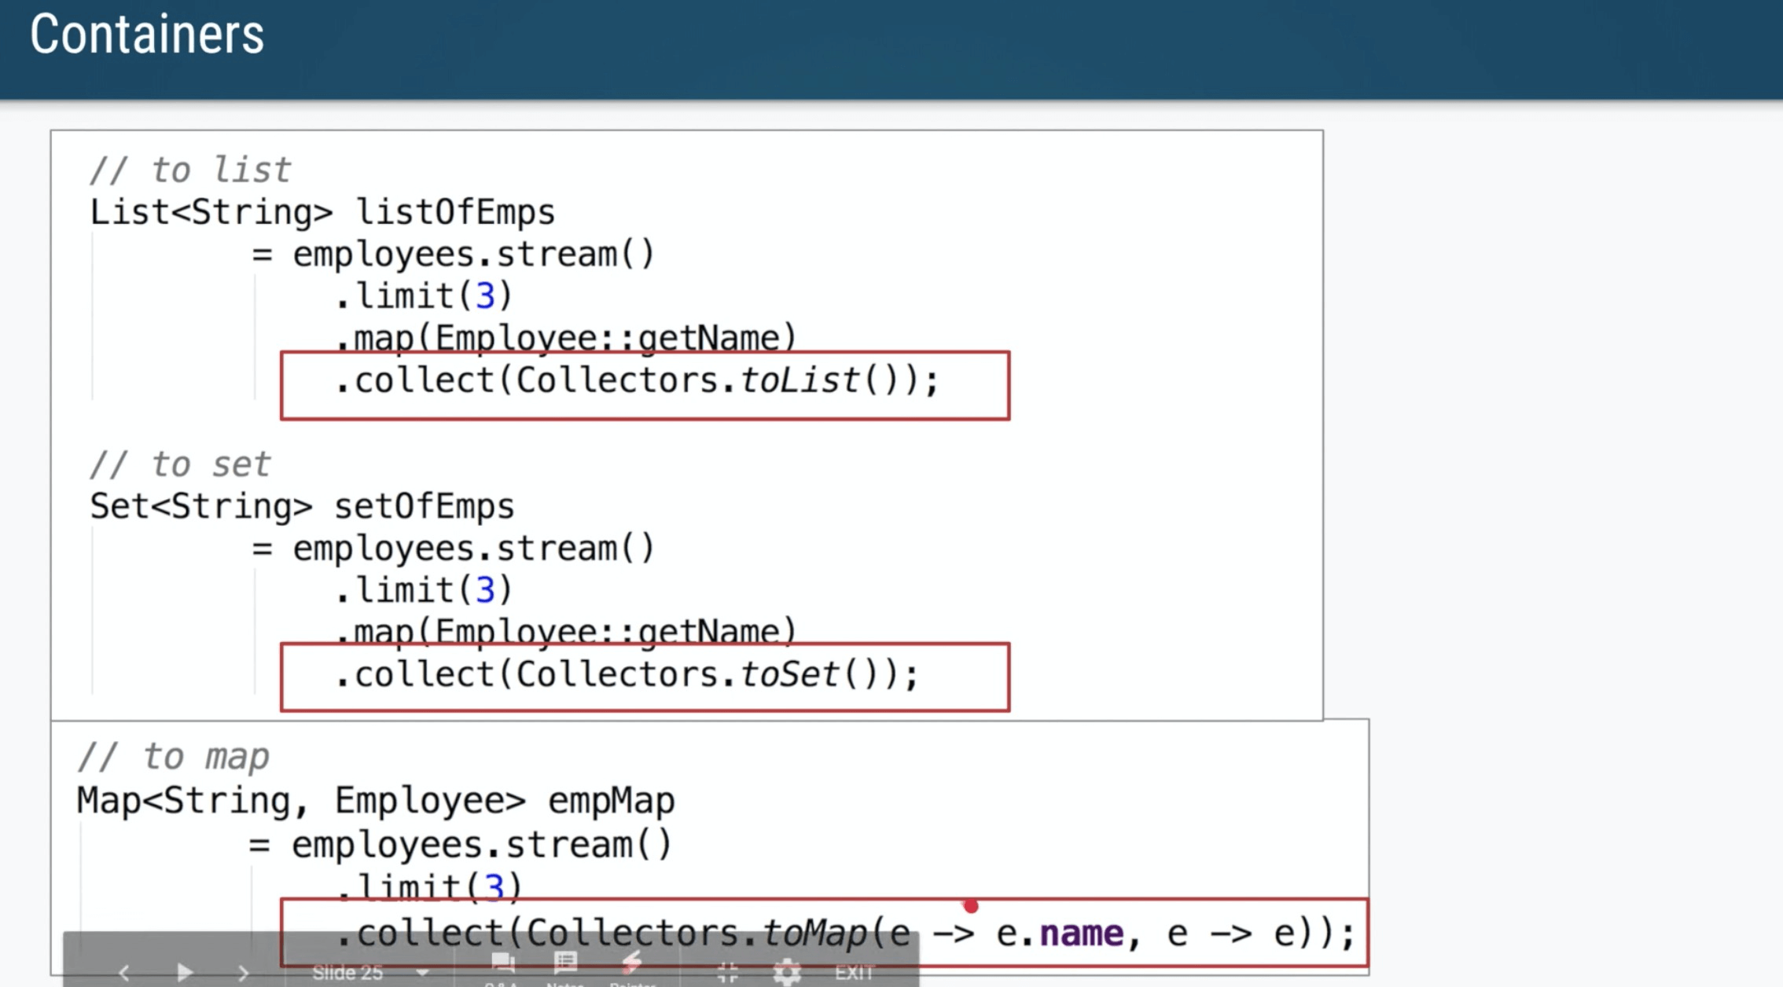Advance to next slide arrow
This screenshot has width=1783, height=987.
point(243,973)
